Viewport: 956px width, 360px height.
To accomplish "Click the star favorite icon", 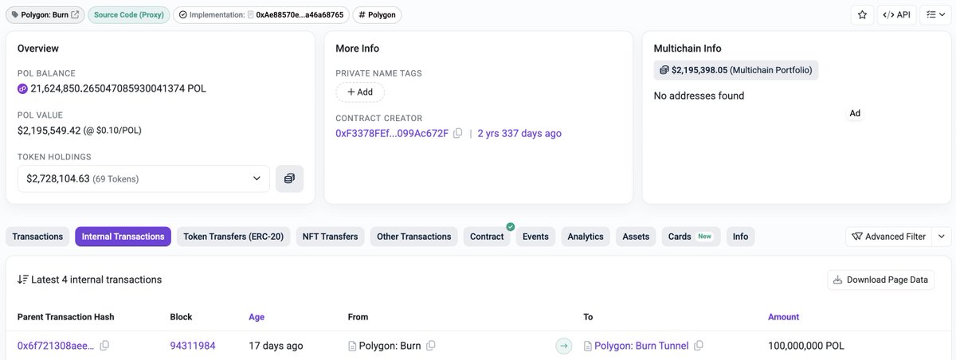I will click(861, 14).
